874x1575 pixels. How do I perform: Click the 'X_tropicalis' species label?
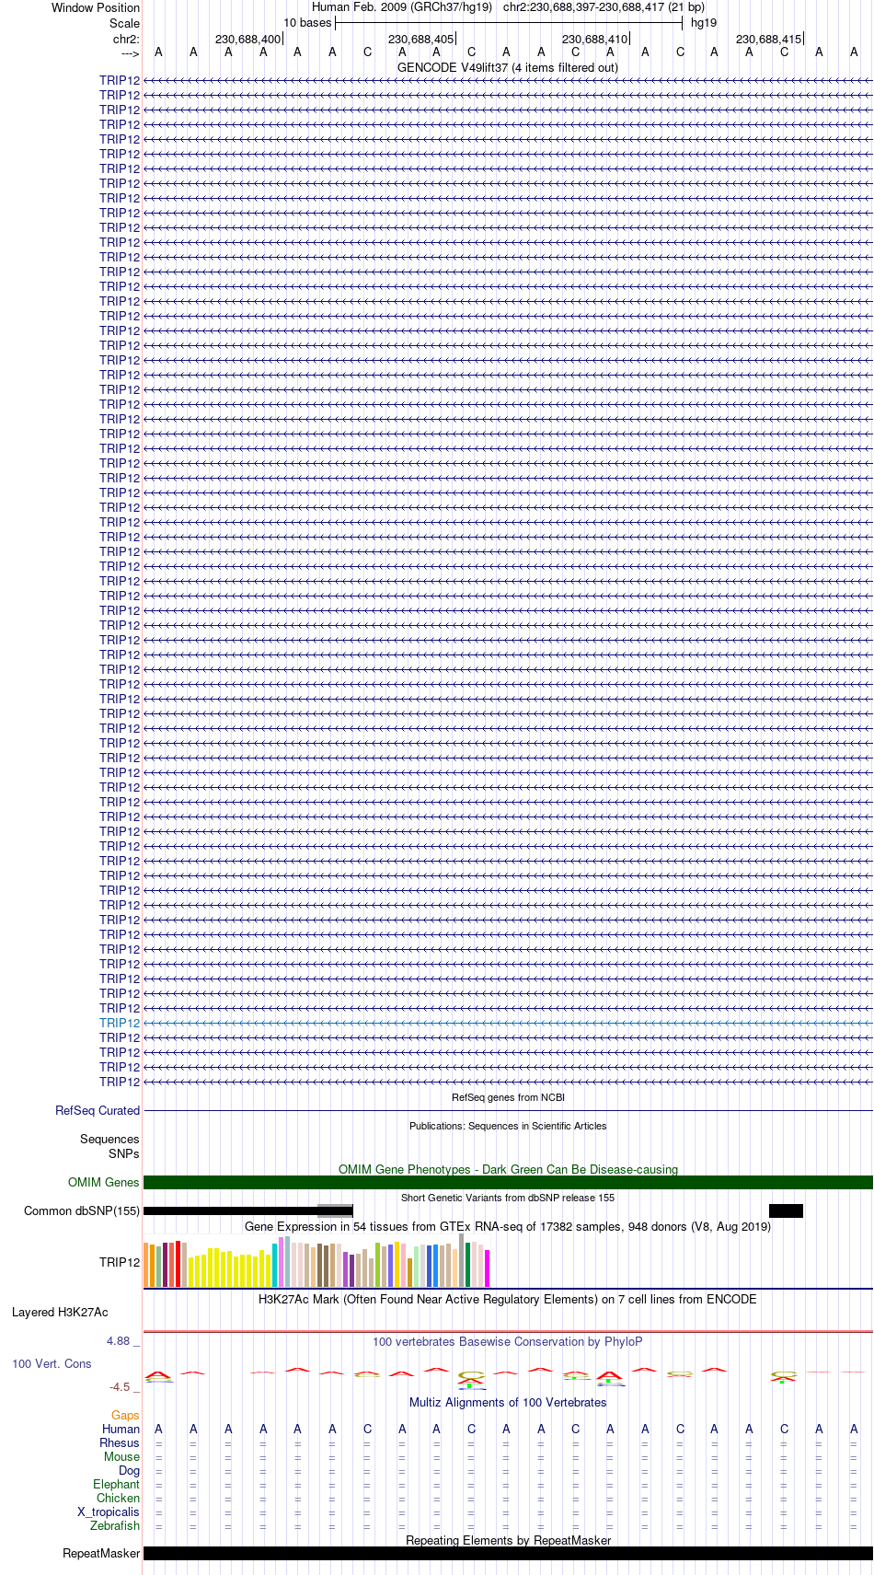tap(109, 1511)
